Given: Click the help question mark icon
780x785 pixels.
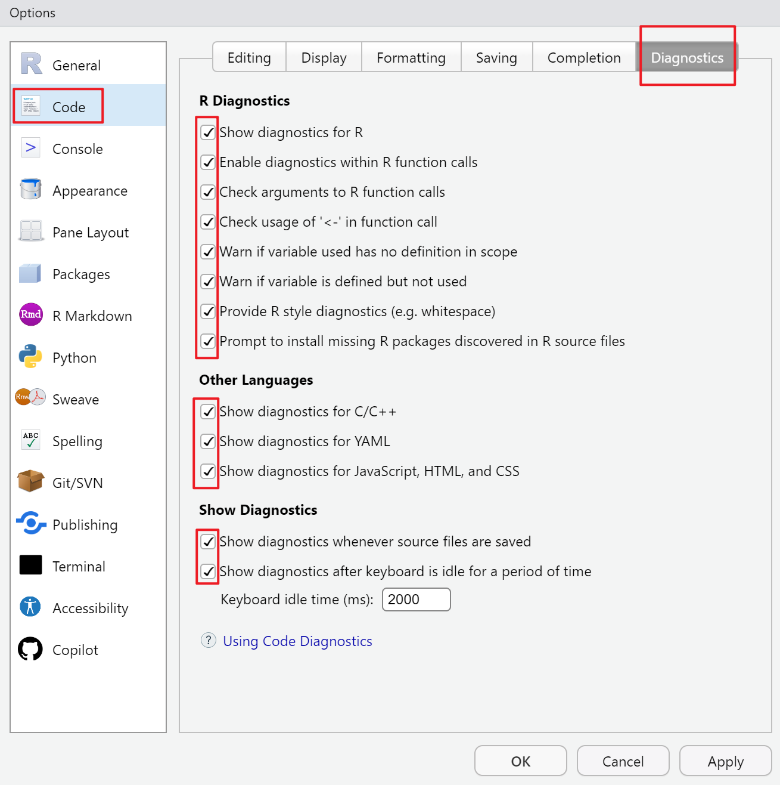Looking at the screenshot, I should coord(208,641).
